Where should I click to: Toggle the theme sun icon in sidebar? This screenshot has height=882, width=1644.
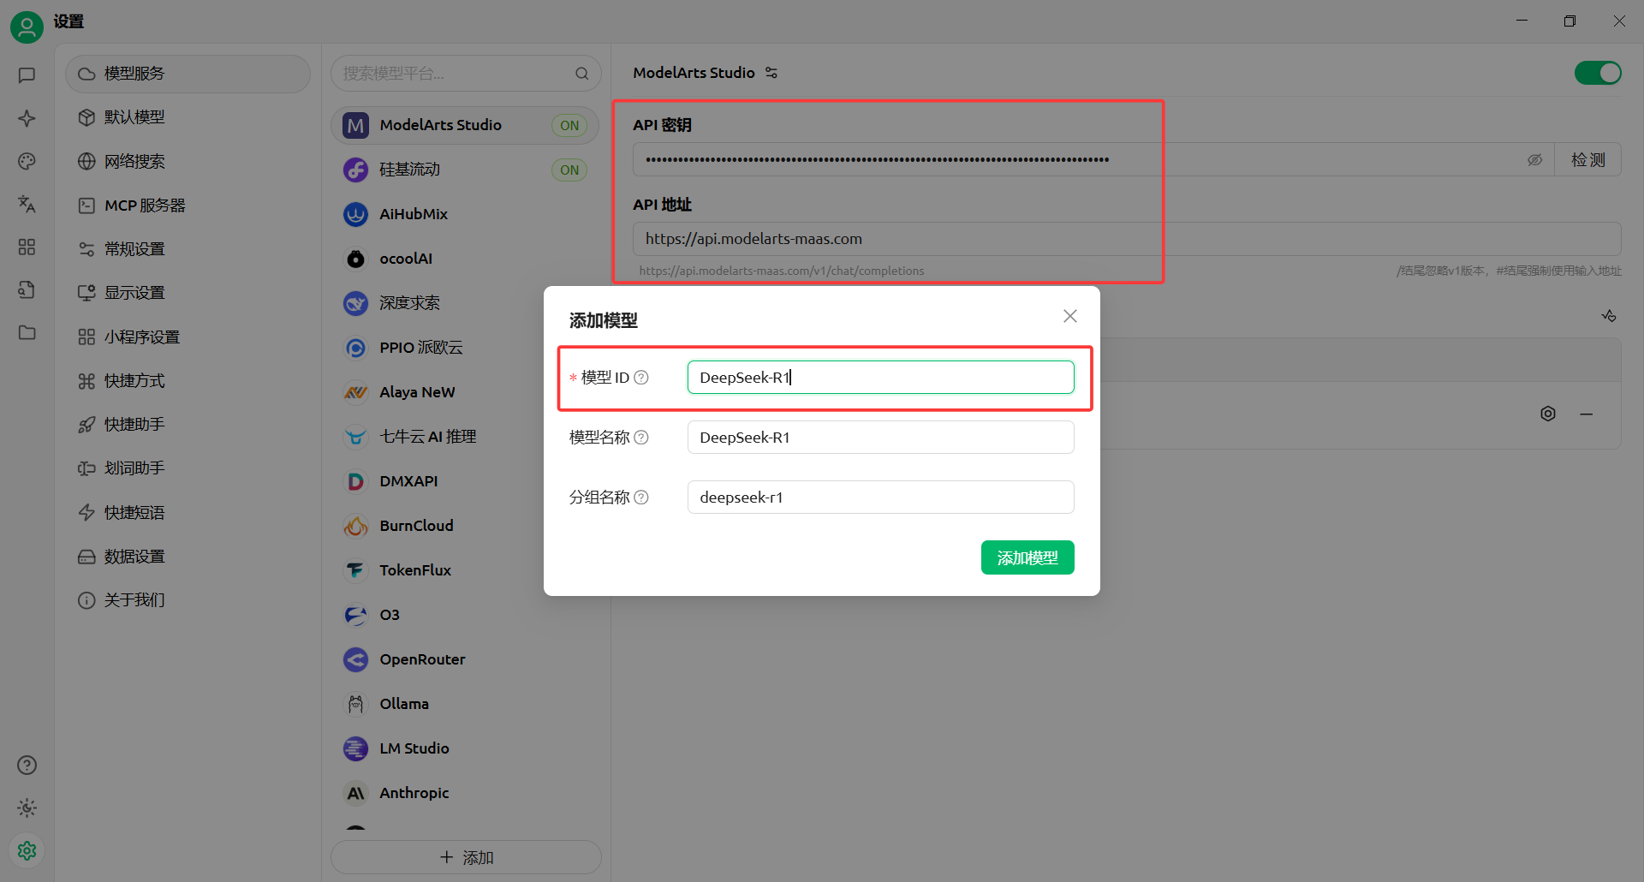(x=27, y=808)
